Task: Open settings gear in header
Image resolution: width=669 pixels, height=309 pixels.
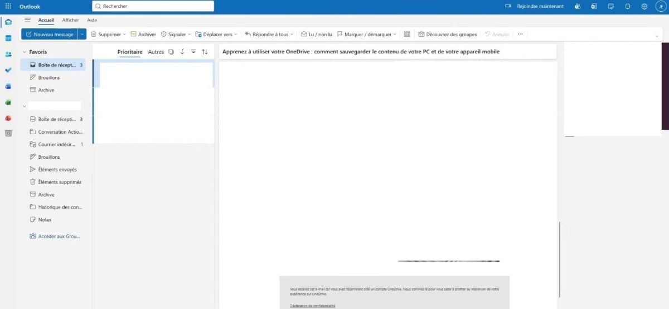Action: 644,6
